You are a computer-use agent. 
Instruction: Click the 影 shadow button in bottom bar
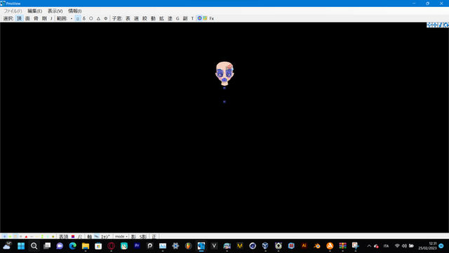(133, 237)
